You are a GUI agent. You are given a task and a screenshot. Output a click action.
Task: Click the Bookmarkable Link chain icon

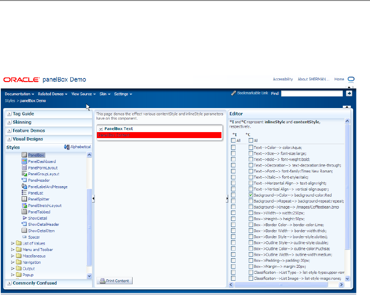233,93
